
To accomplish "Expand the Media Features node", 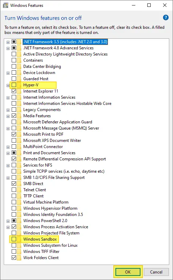I will [x=8, y=116].
